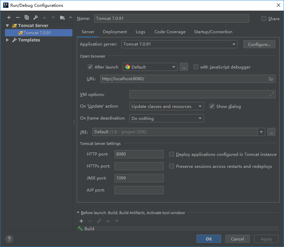Move configuration up arrow in toolbar

44,17
